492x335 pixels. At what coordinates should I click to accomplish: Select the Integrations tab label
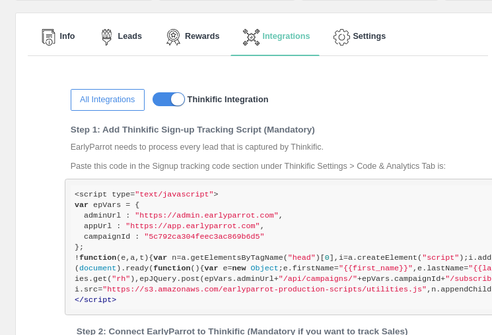tap(286, 36)
